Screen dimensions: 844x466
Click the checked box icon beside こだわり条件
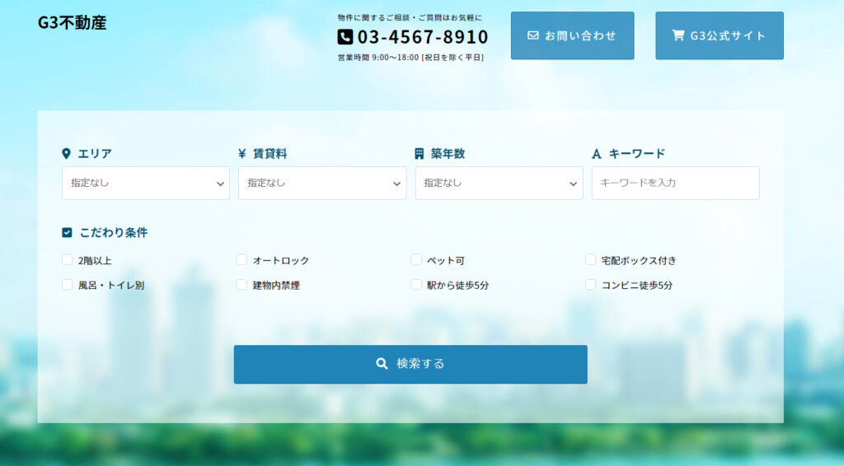point(68,233)
